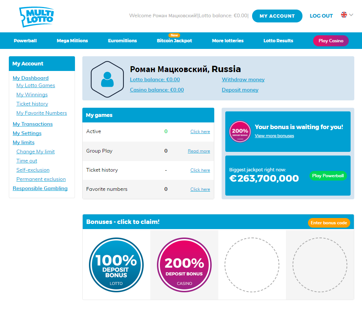This screenshot has height=314, width=362.
Task: Click the Deposit money link
Action: [x=240, y=90]
